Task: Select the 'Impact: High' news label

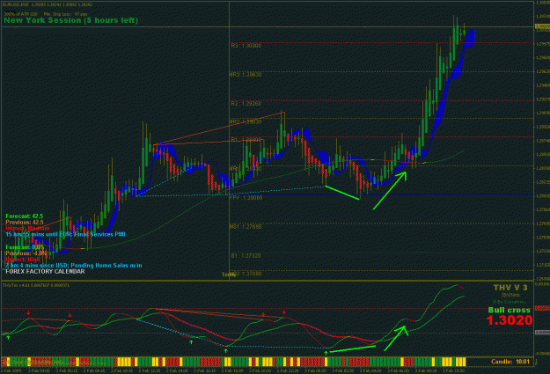Action: point(23,260)
